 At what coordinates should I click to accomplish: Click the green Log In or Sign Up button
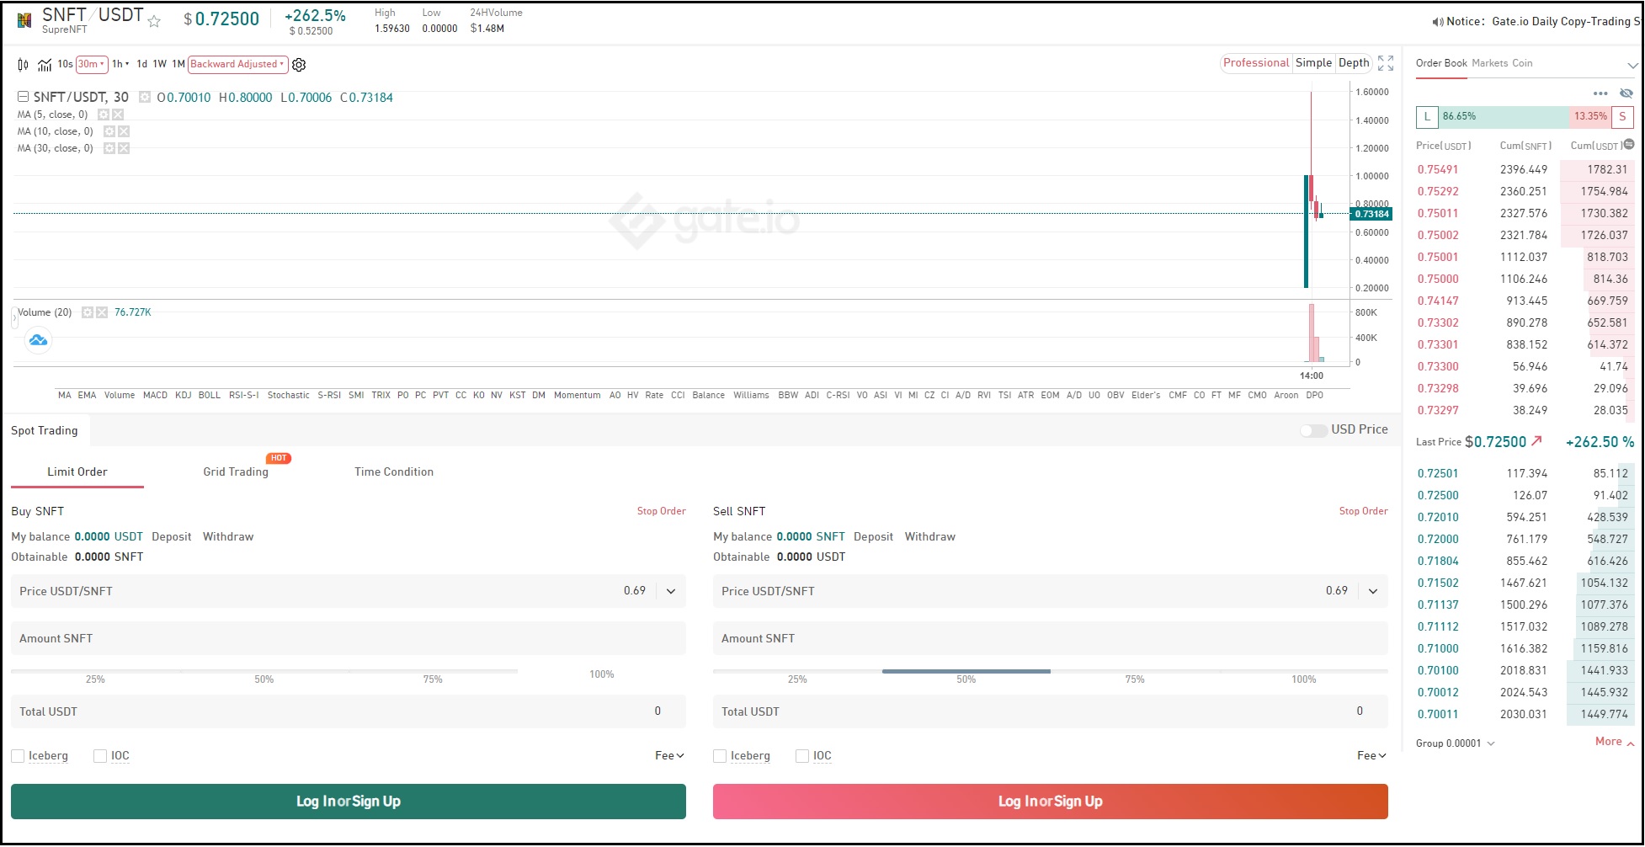[348, 802]
